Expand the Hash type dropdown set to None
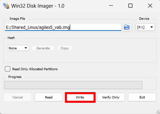 [x=18, y=48]
